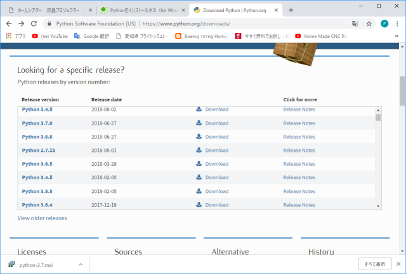Click the page scrollbar down arrow
406x274 pixels.
pos(402,251)
